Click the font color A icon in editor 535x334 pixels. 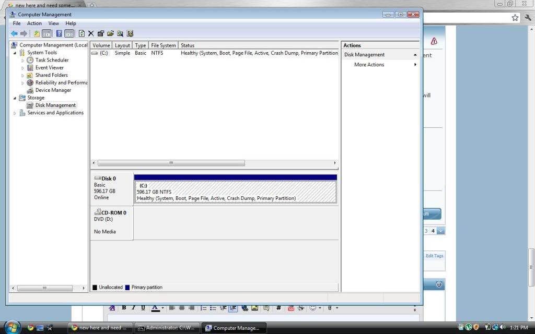coord(155,308)
